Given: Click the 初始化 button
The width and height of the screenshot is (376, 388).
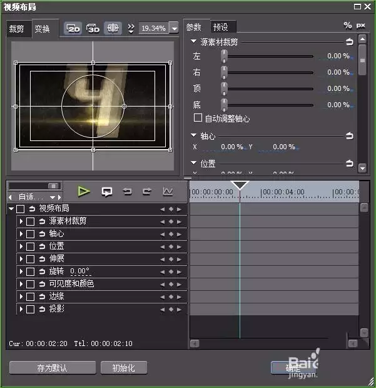Looking at the screenshot, I should click(x=124, y=368).
